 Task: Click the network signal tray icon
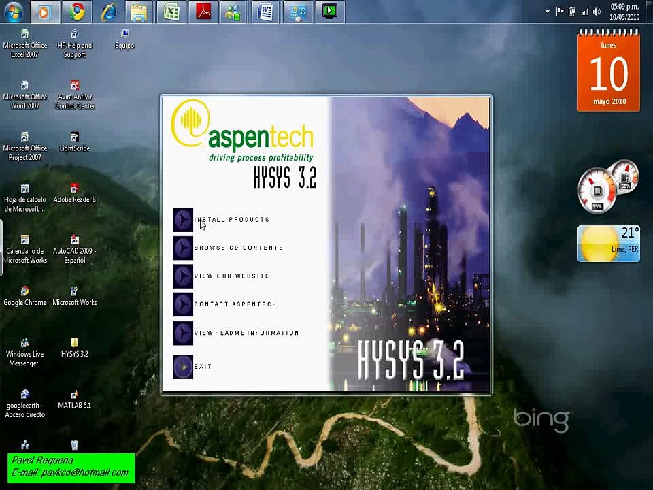pyautogui.click(x=585, y=12)
